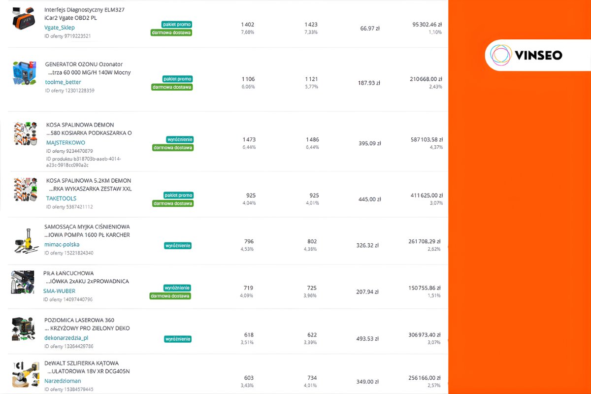Open seller MAJSTERKOWO link
Screen dimensions: 591x394
click(x=66, y=143)
